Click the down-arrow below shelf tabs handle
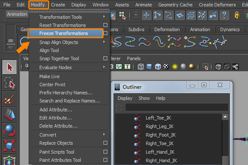 [11, 48]
